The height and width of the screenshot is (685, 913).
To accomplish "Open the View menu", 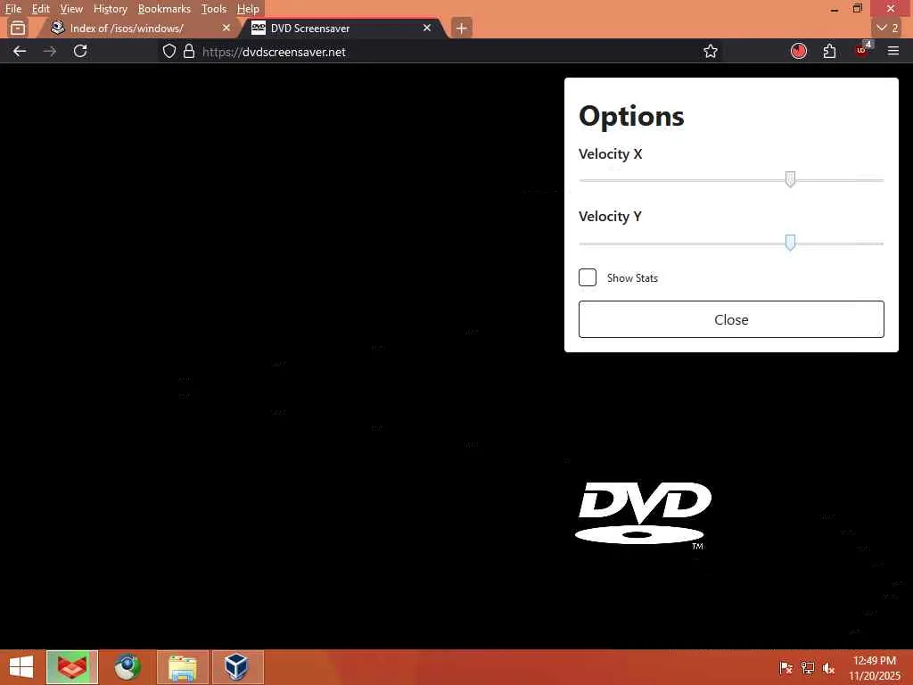I will click(x=71, y=9).
